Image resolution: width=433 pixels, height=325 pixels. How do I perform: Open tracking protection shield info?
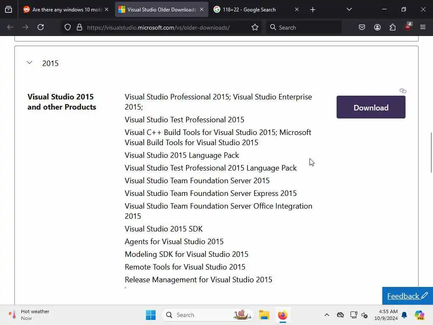tap(68, 28)
